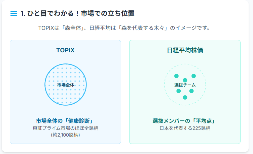Click the lower-left teal dot below 選抜チーム
This screenshot has width=253, height=154.
(178, 91)
